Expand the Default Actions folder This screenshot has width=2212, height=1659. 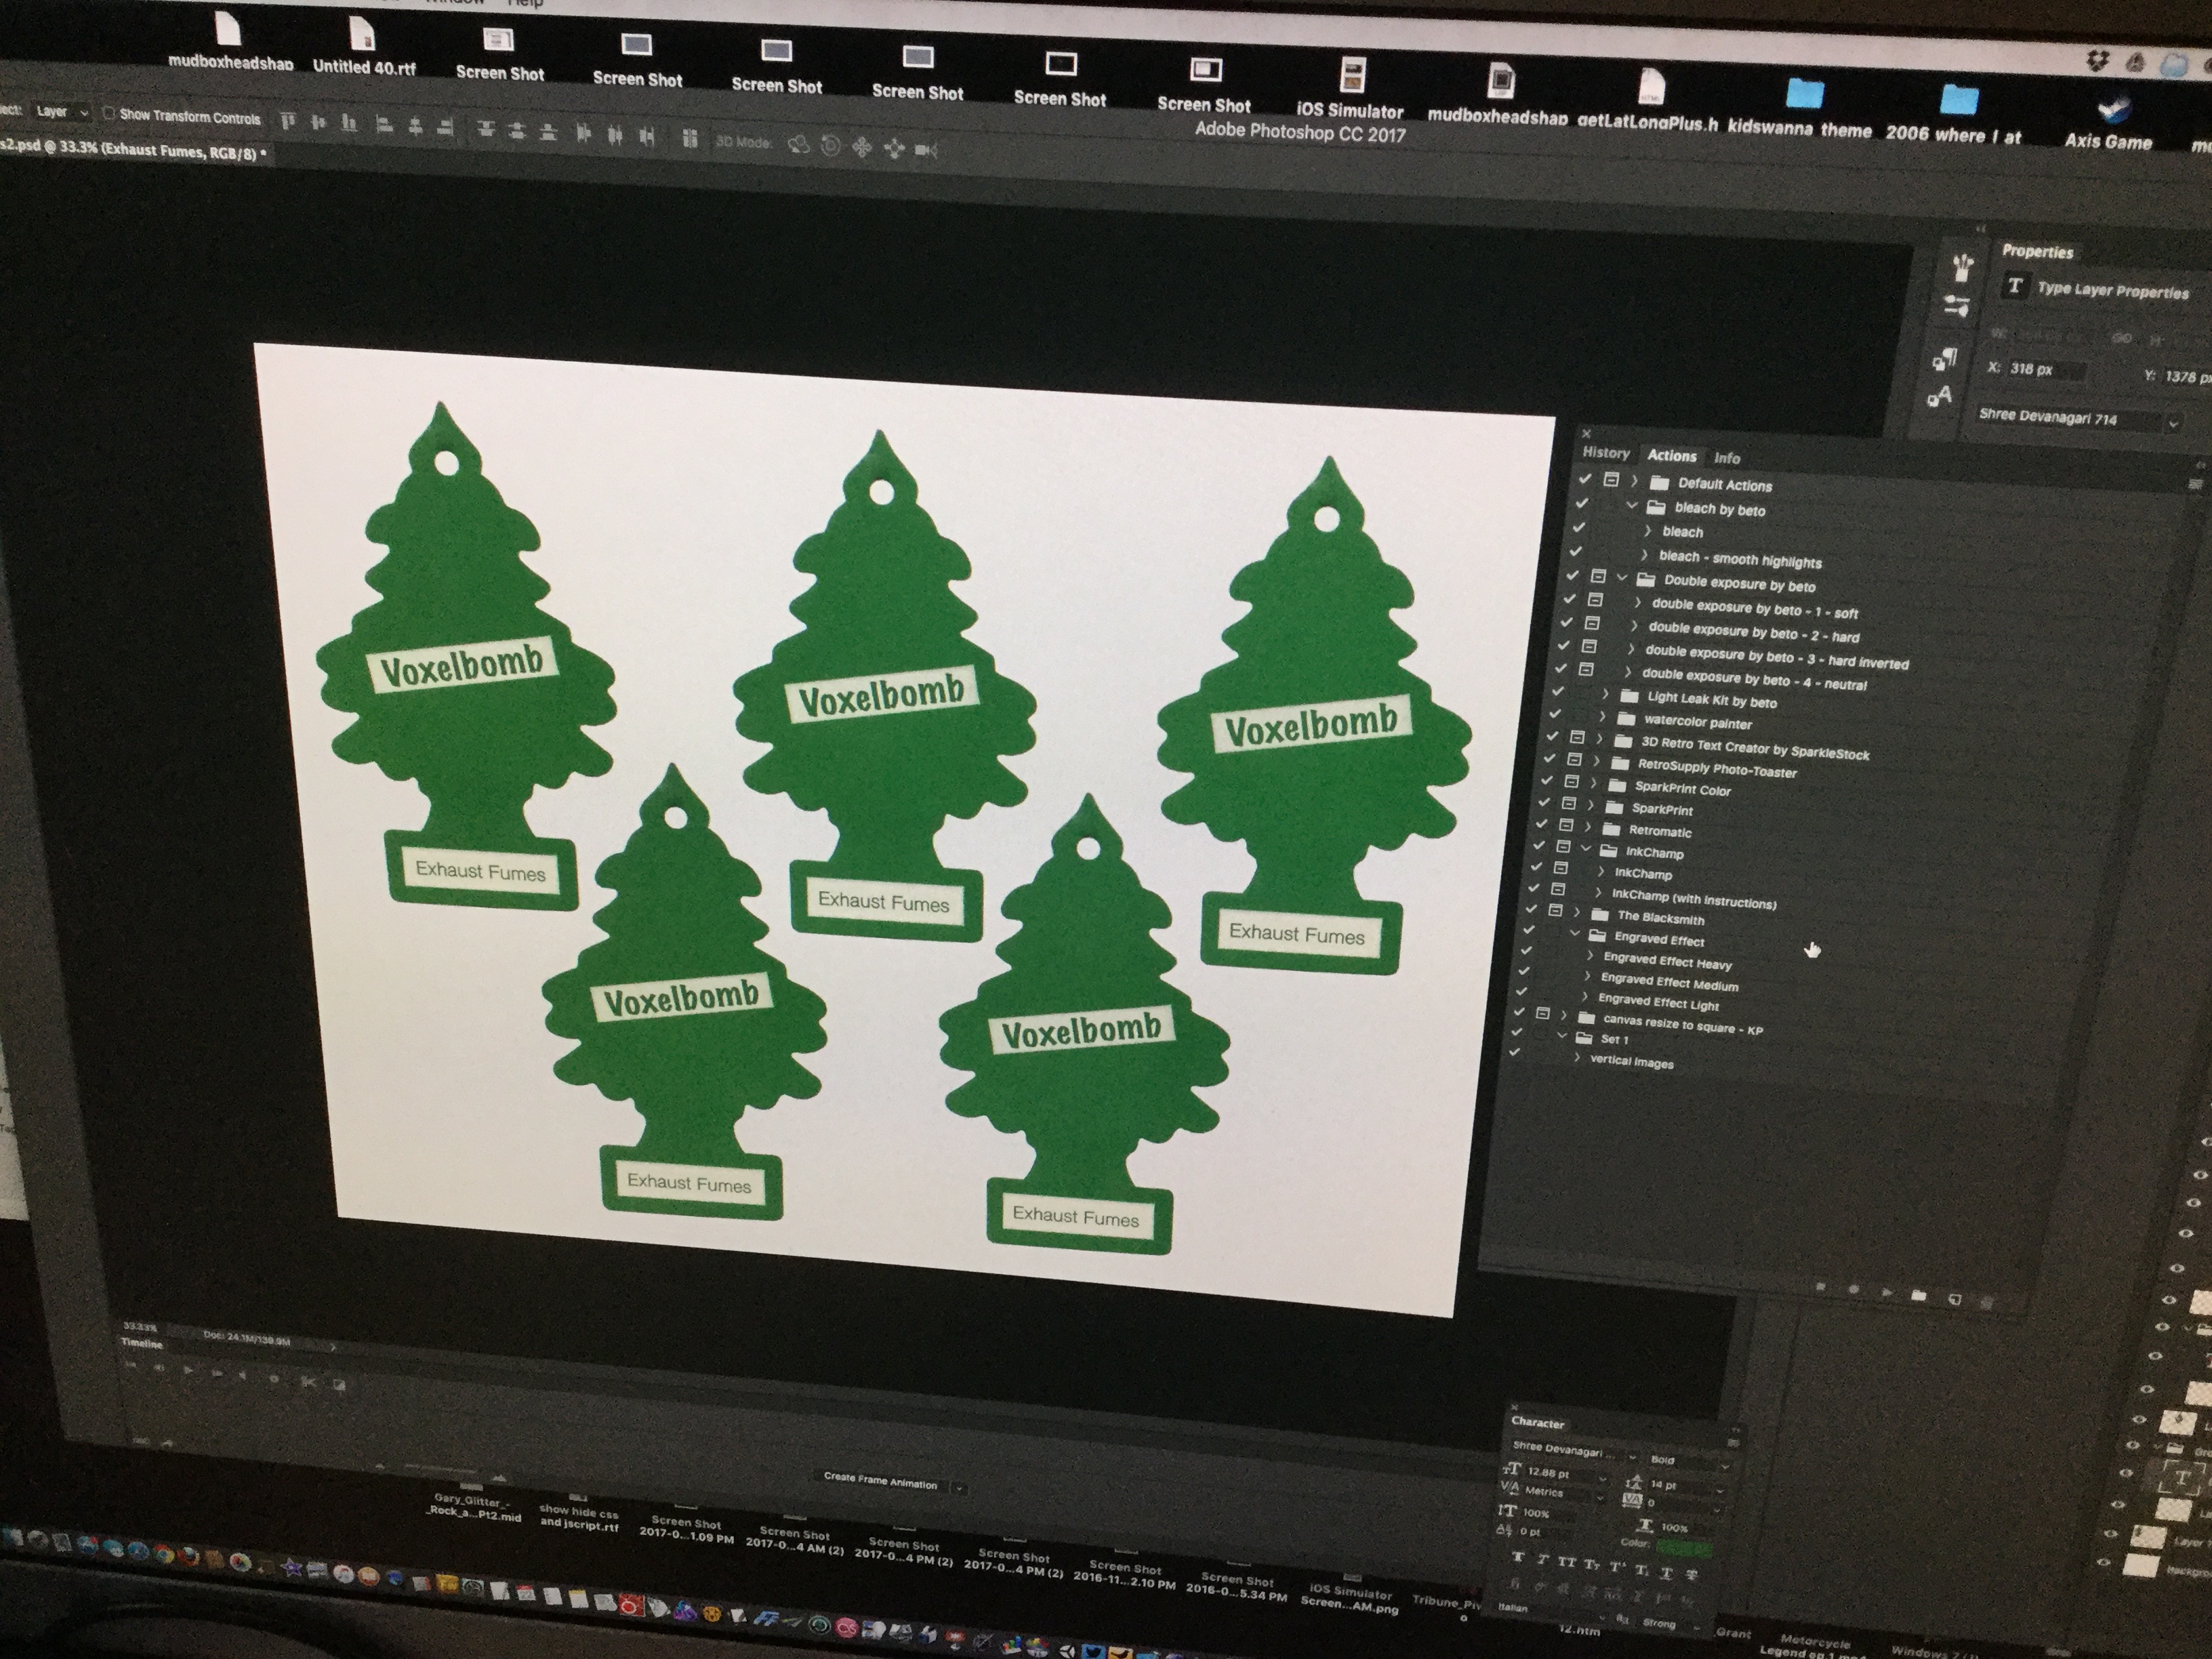[1634, 482]
